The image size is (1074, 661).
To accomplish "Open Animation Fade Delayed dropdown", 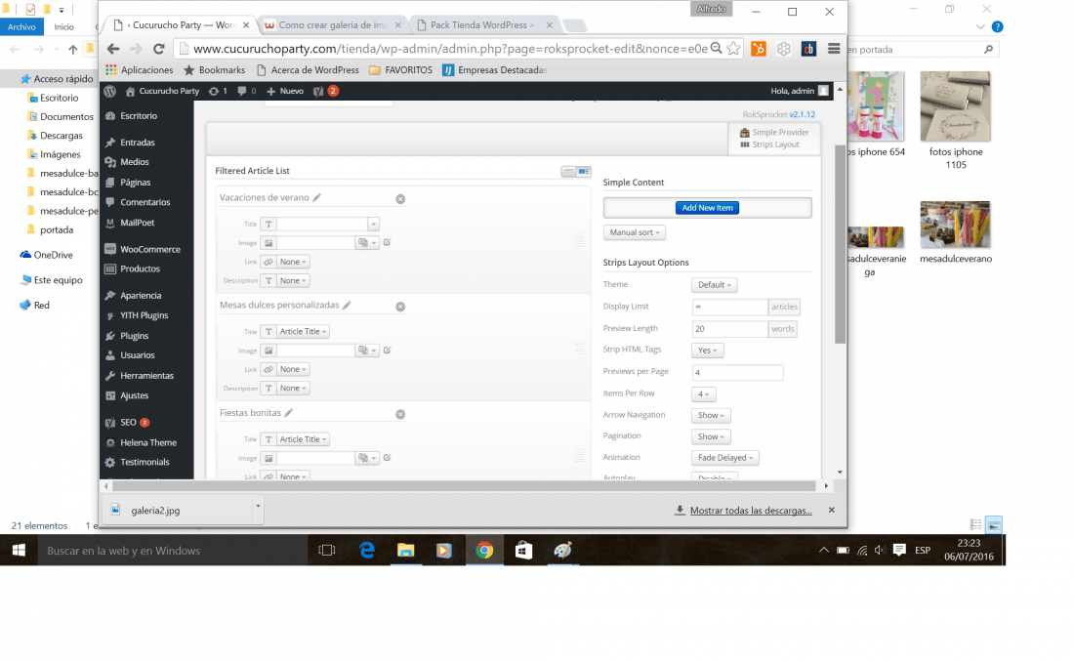I will [x=725, y=458].
